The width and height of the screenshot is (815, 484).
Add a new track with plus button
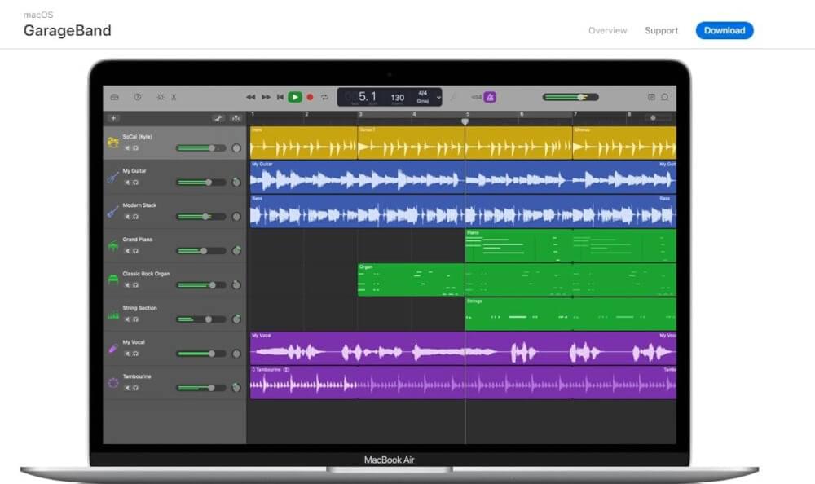pyautogui.click(x=113, y=118)
